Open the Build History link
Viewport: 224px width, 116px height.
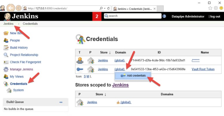pyautogui.click(x=19, y=48)
